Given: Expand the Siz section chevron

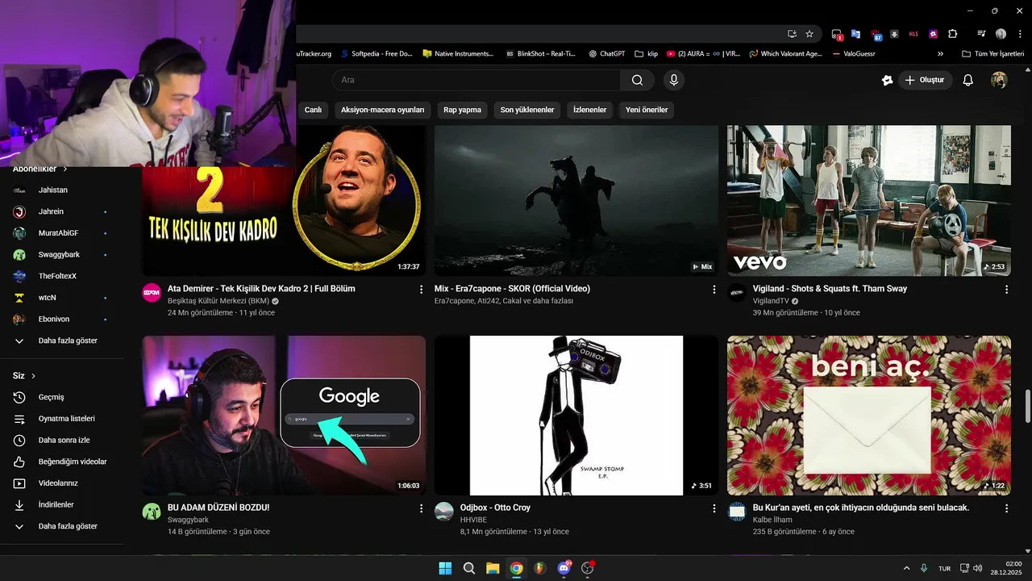Looking at the screenshot, I should [34, 376].
